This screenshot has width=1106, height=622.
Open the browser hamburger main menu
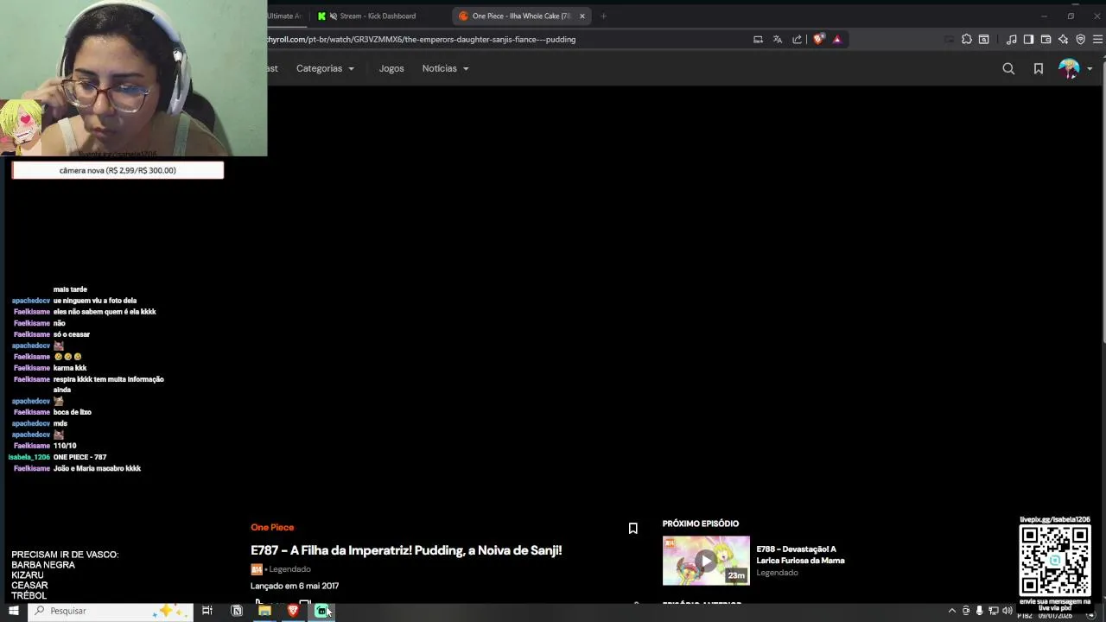point(1097,39)
